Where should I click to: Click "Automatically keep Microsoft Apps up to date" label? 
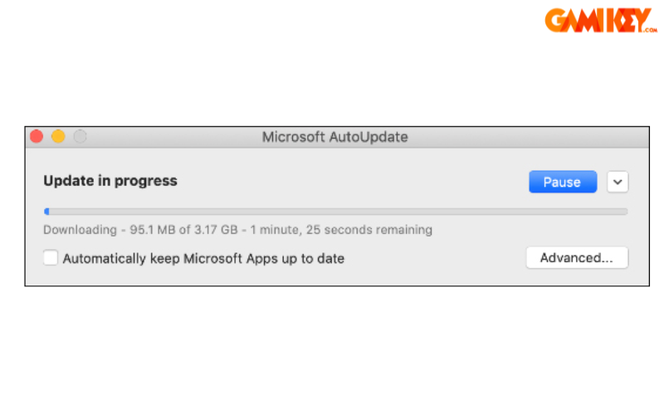click(203, 258)
